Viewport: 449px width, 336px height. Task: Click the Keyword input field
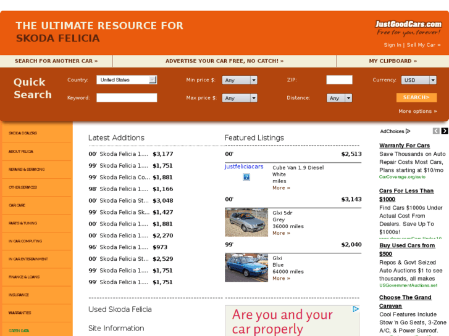pos(127,98)
